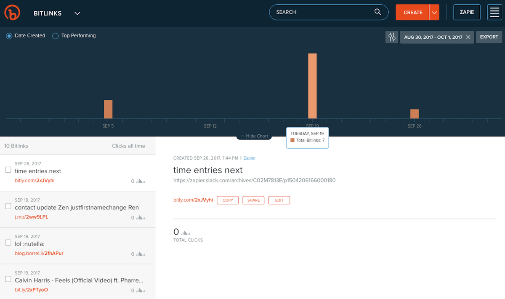Check the time entries next checkbox
The height and width of the screenshot is (299, 505).
tap(8, 170)
